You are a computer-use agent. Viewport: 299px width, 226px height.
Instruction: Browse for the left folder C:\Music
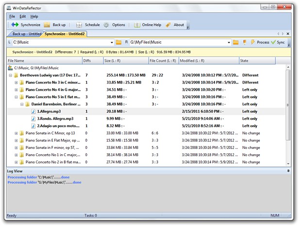tap(118, 42)
